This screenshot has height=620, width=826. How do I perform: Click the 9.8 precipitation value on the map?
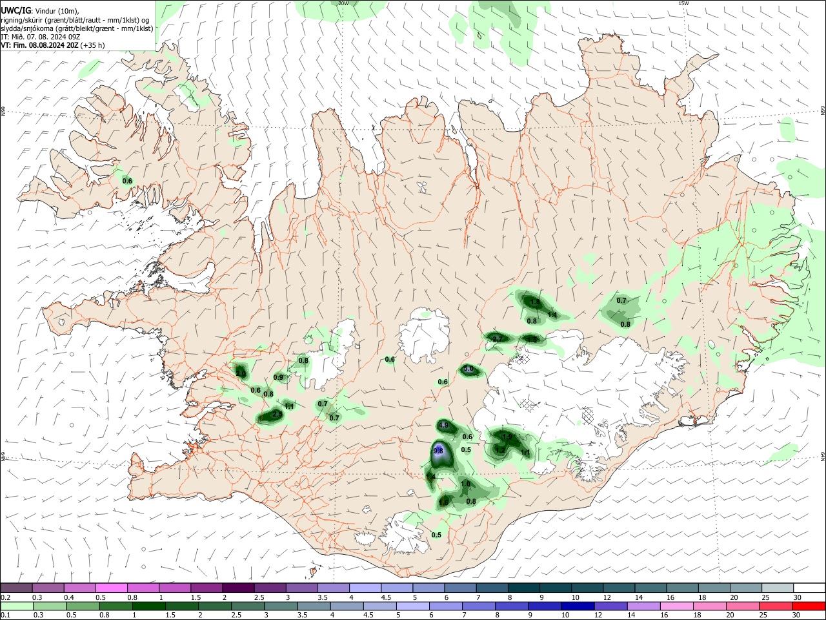(438, 451)
